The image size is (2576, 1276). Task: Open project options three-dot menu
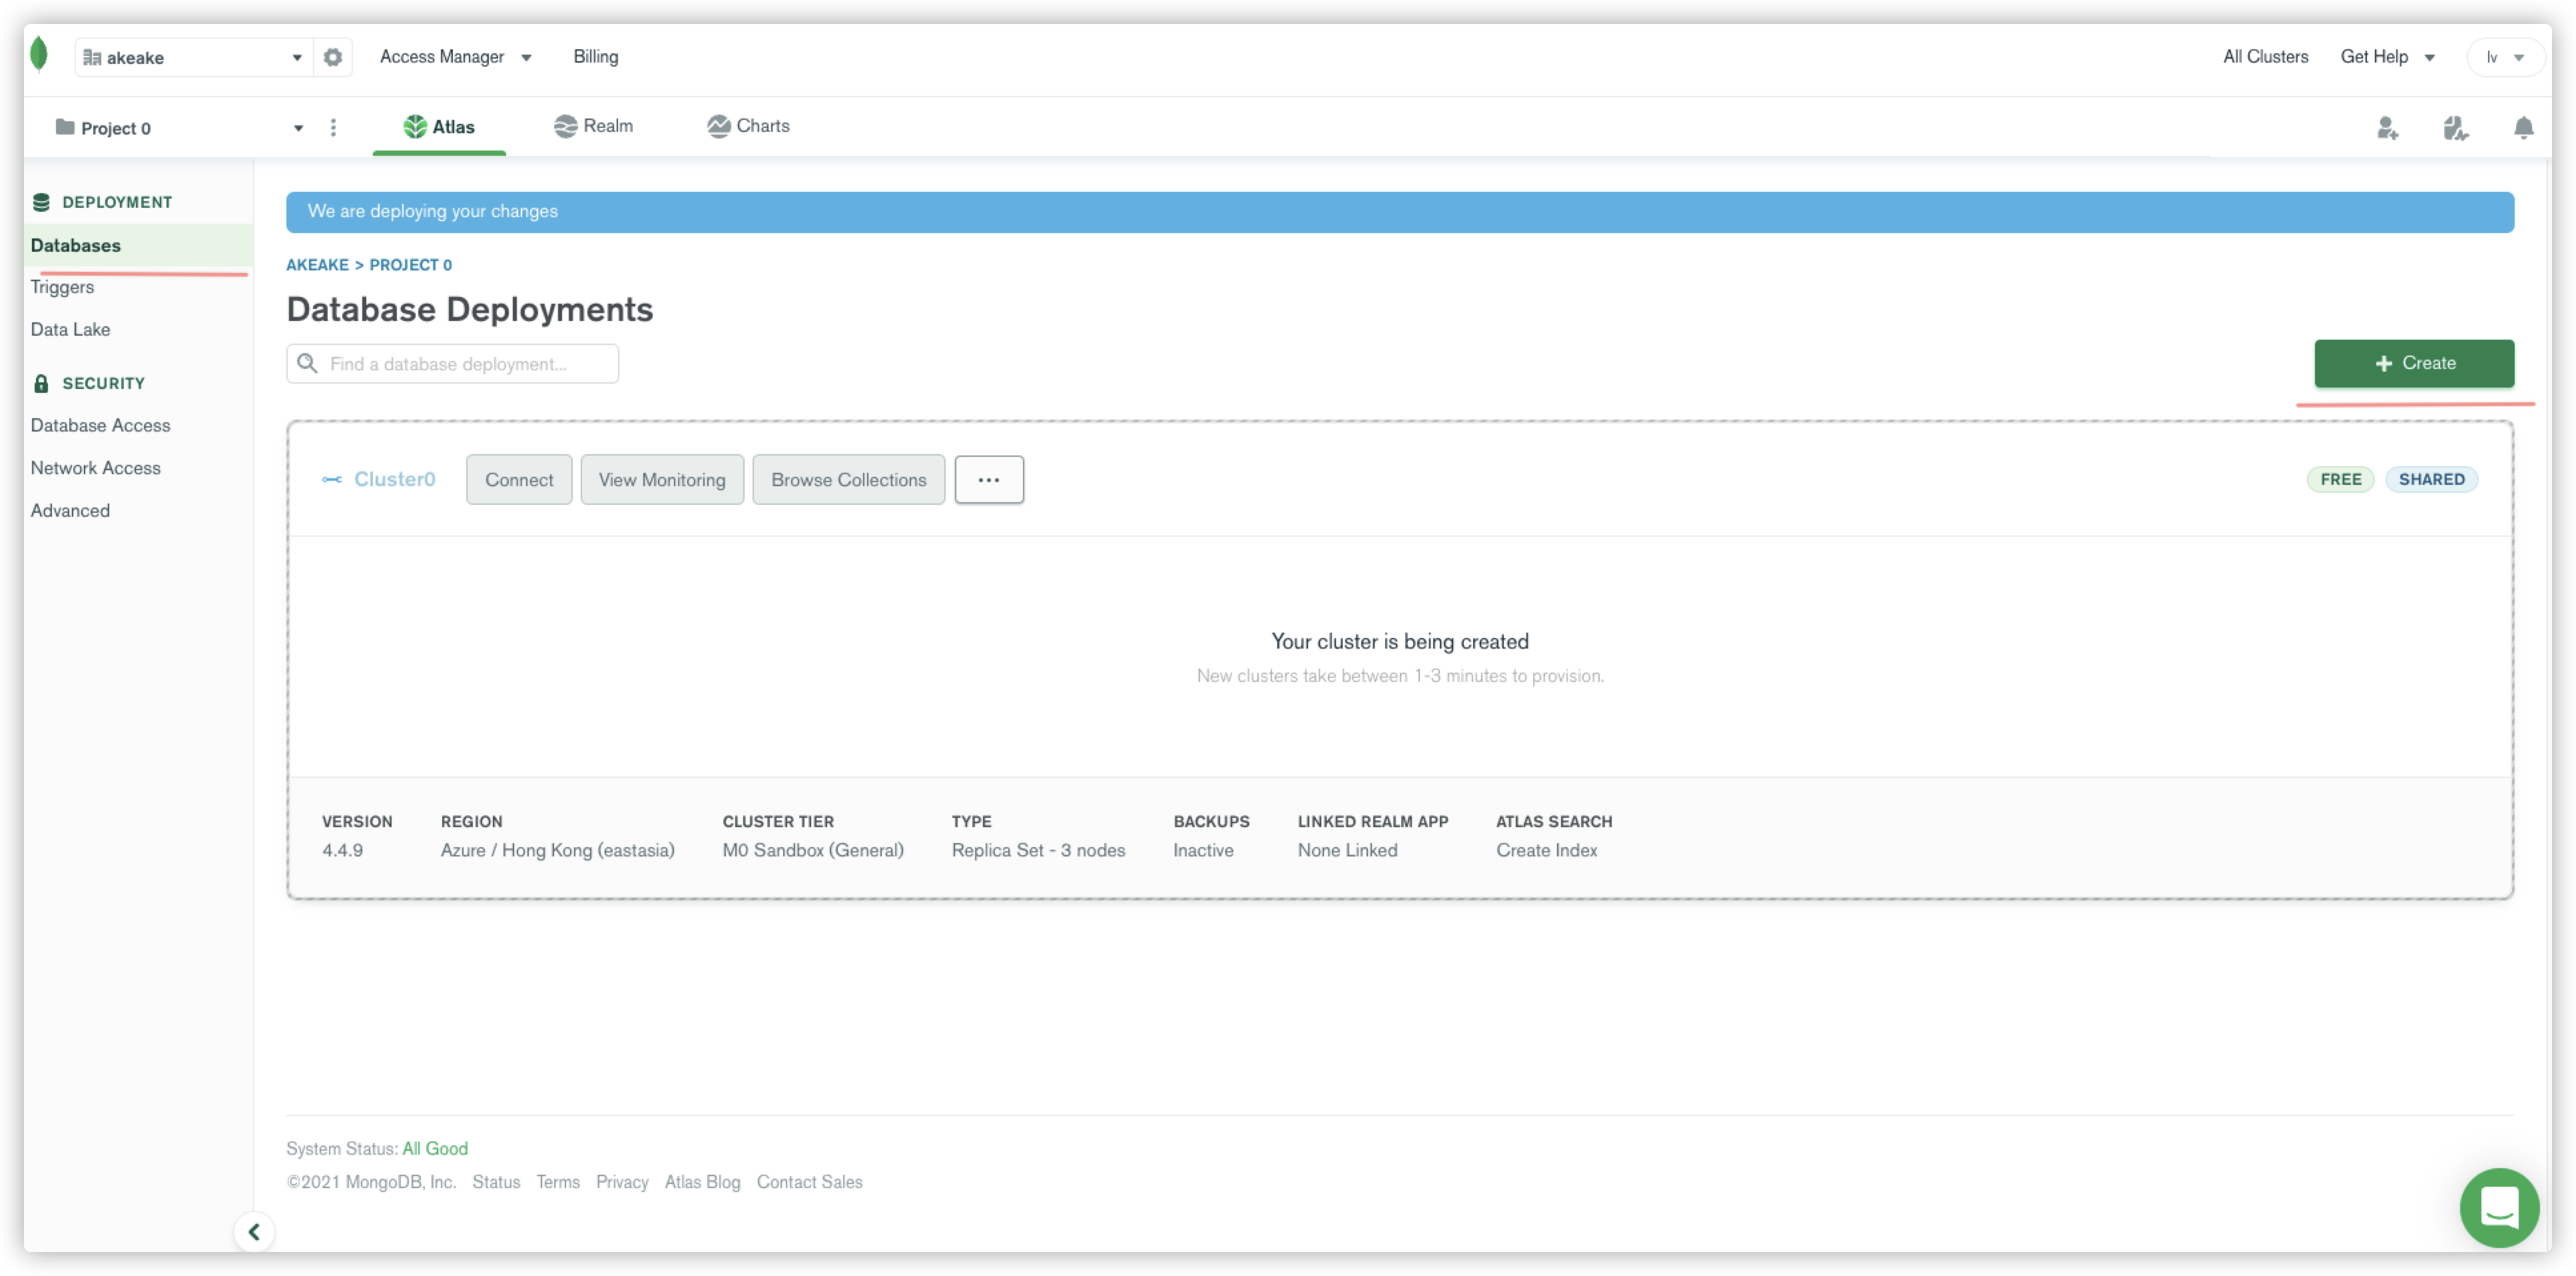(333, 128)
